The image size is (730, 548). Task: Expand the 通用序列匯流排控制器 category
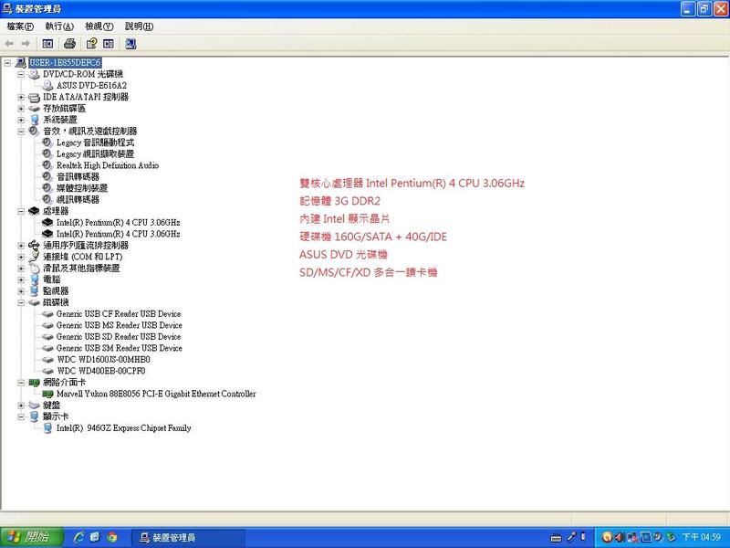21,245
